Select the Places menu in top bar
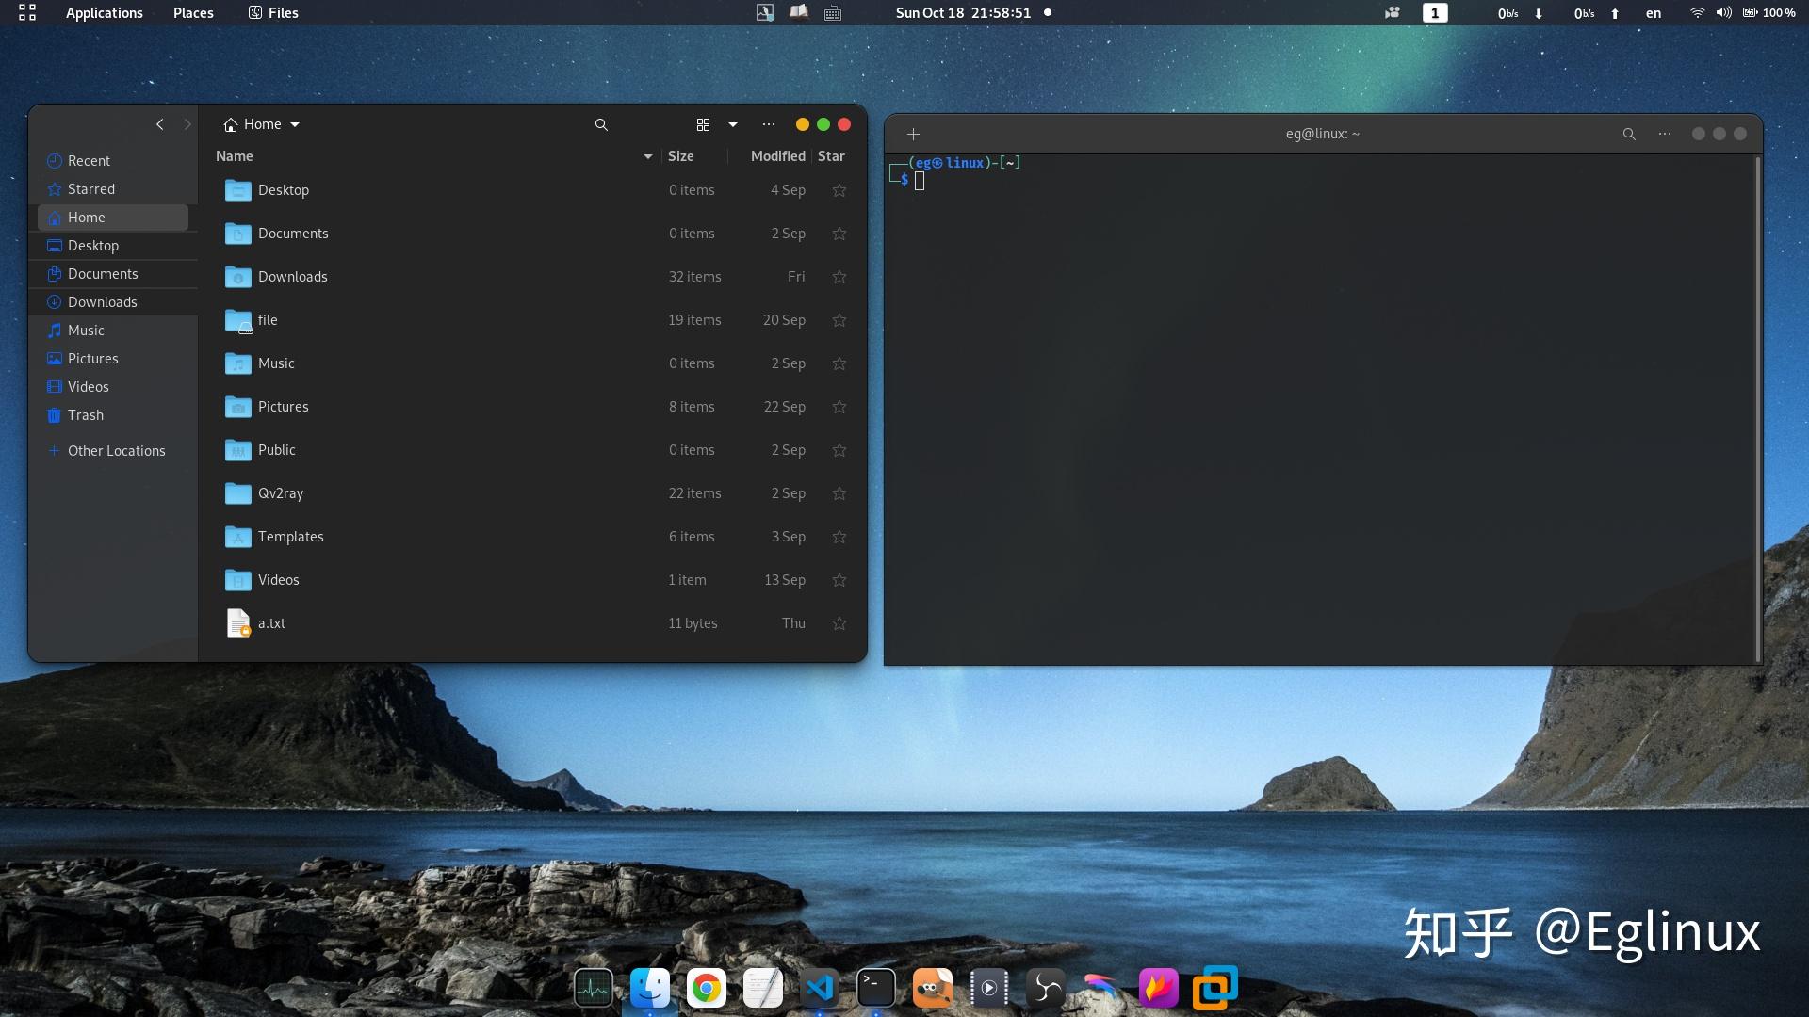Image resolution: width=1809 pixels, height=1017 pixels. point(194,12)
